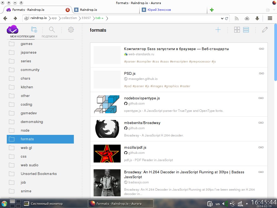
Task: Open the sidebar search magnifier icon
Action: pyautogui.click(x=52, y=30)
